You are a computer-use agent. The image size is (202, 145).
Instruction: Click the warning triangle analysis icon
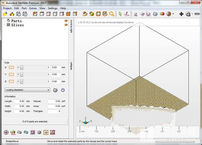point(13,132)
